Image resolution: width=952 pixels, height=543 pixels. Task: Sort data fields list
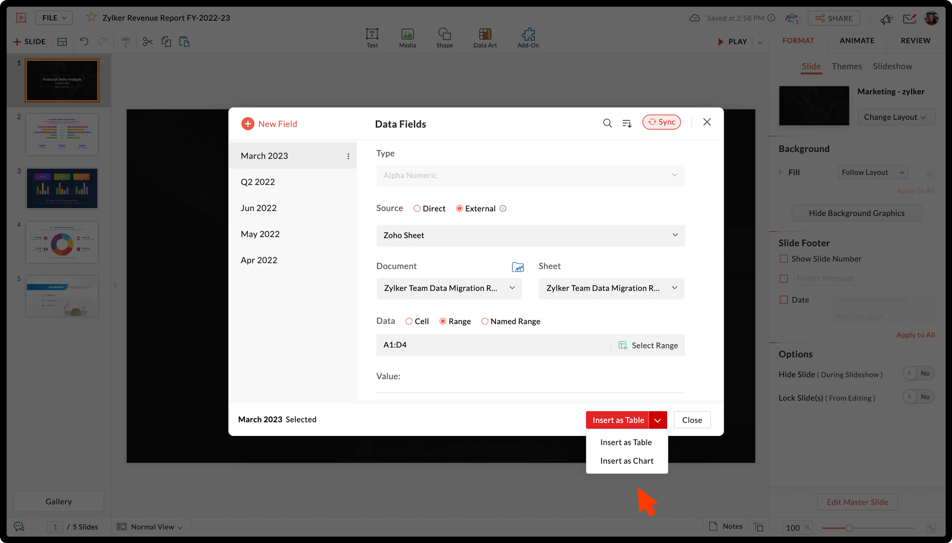coord(627,123)
